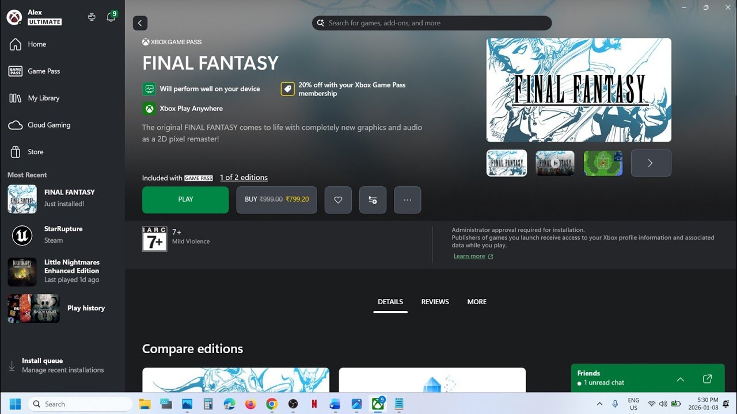The image size is (737, 414).
Task: Click the Xbox Game Pass logo above title
Action: click(x=172, y=42)
